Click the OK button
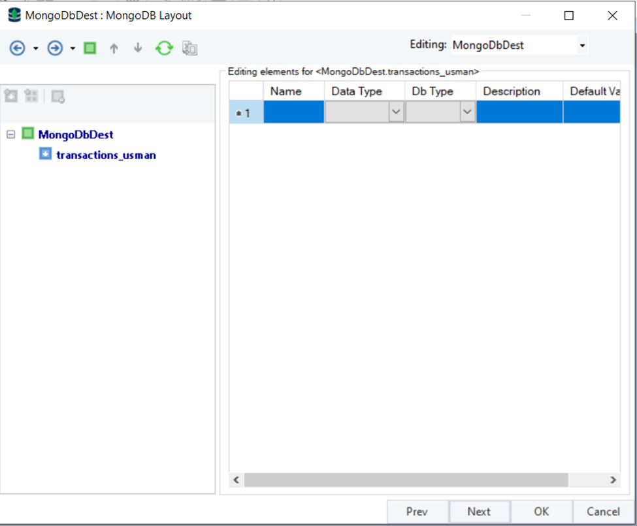 [541, 512]
